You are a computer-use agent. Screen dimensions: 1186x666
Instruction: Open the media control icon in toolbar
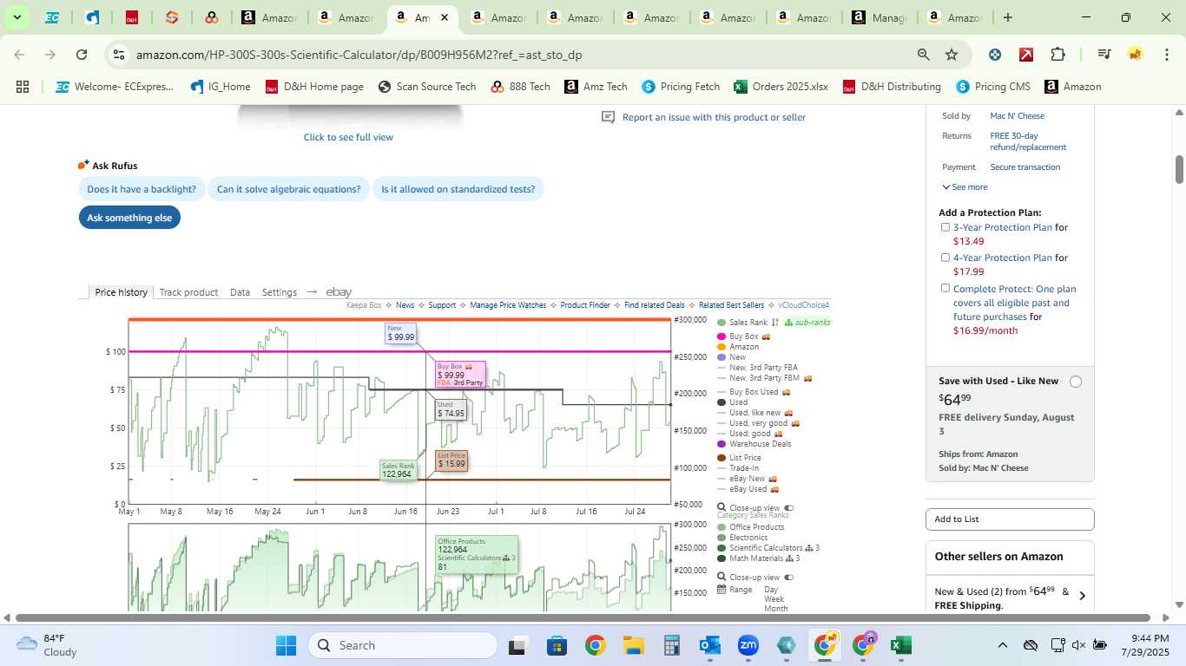(x=1104, y=55)
